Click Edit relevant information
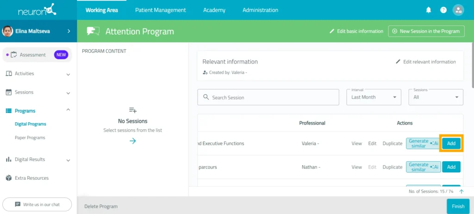The height and width of the screenshot is (214, 474). 426,62
